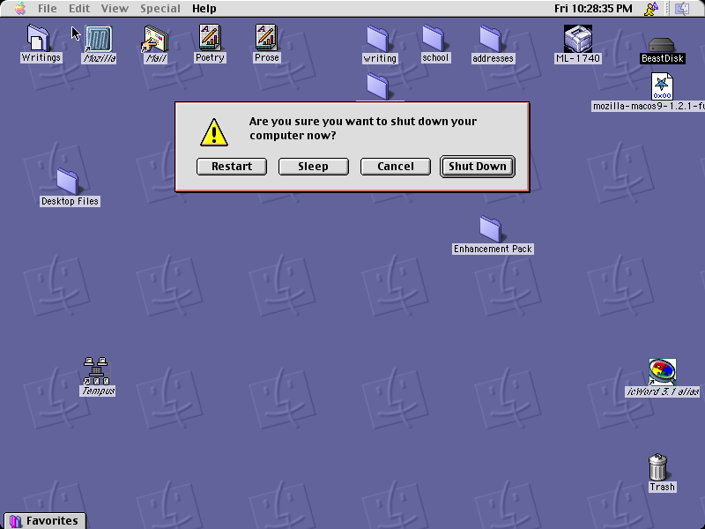The height and width of the screenshot is (529, 705).
Task: Click the Cancel button
Action: click(x=395, y=167)
